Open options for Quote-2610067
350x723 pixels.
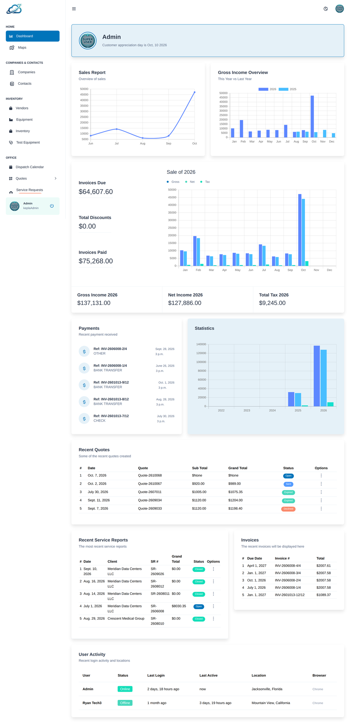pyautogui.click(x=321, y=484)
